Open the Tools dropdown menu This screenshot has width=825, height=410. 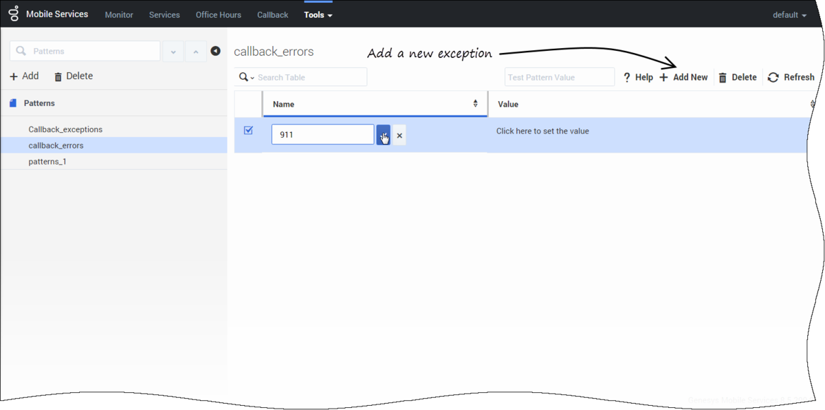[318, 14]
